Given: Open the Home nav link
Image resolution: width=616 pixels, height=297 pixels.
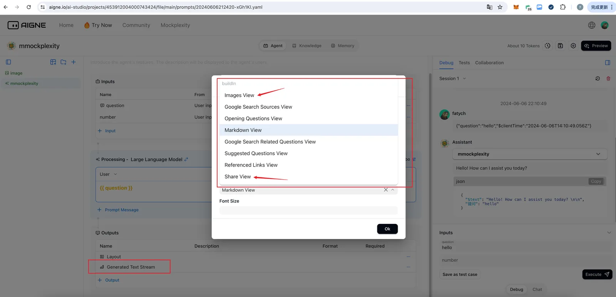Looking at the screenshot, I should pyautogui.click(x=66, y=25).
